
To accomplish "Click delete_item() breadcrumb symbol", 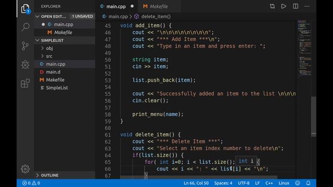I will pyautogui.click(x=156, y=17).
